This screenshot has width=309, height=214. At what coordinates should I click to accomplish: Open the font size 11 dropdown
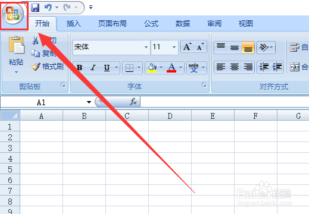tap(174, 48)
